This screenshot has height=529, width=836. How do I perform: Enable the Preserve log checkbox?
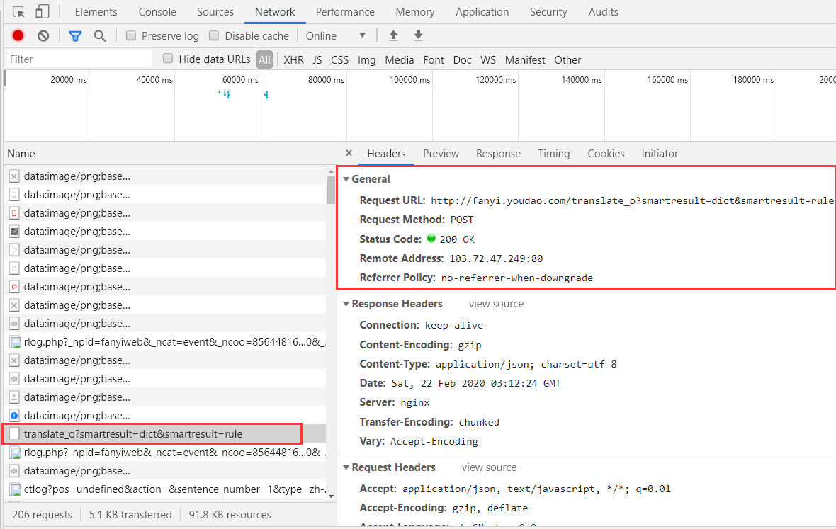(x=131, y=35)
